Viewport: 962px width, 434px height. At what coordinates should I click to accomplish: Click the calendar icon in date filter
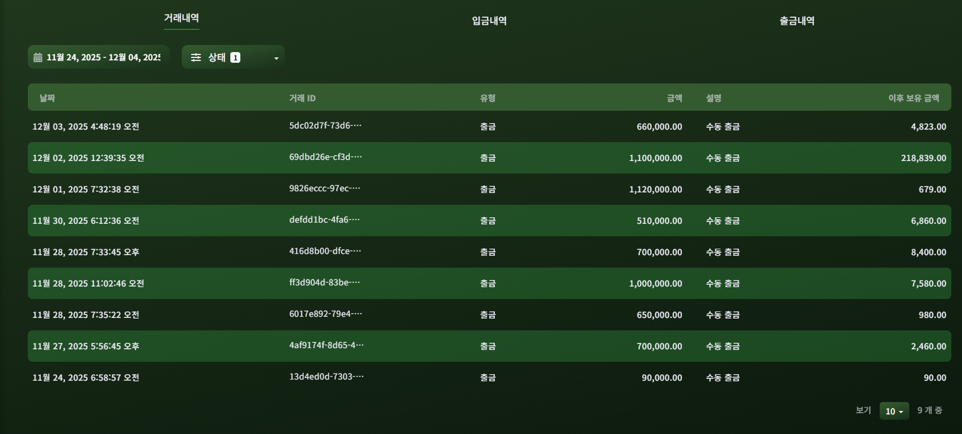38,57
